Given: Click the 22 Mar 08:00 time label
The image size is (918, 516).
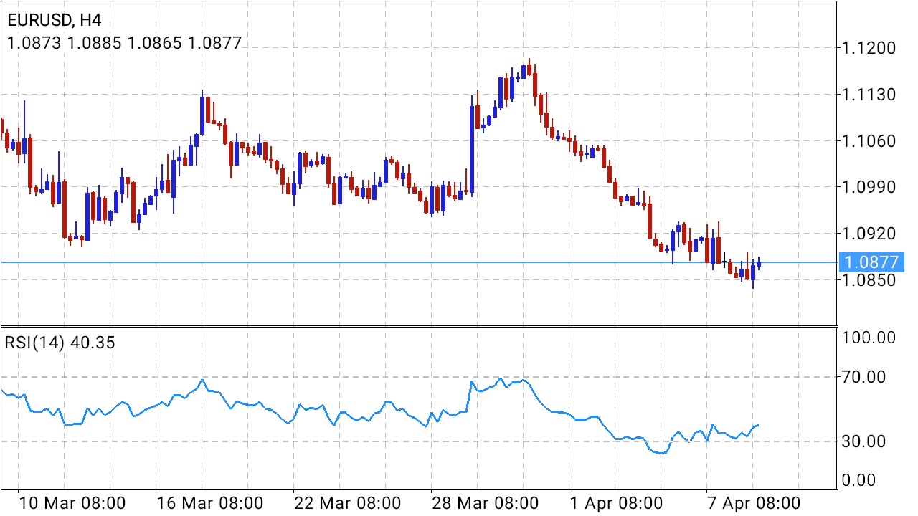Looking at the screenshot, I should pyautogui.click(x=347, y=502).
